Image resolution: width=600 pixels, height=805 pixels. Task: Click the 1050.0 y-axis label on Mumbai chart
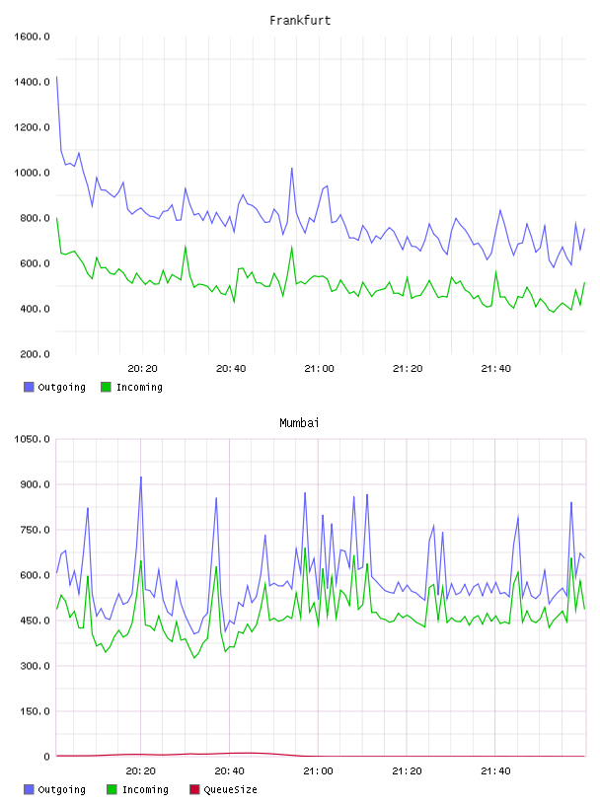coord(32,439)
